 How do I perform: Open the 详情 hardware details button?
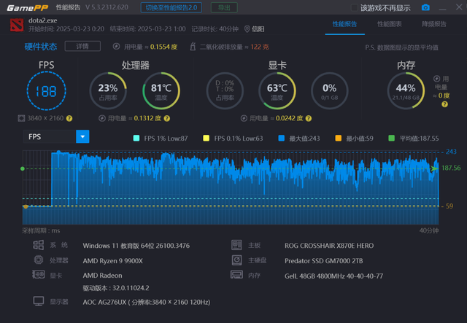pyautogui.click(x=82, y=47)
